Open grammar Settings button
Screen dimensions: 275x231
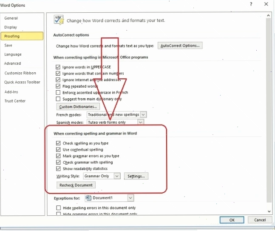pos(136,176)
